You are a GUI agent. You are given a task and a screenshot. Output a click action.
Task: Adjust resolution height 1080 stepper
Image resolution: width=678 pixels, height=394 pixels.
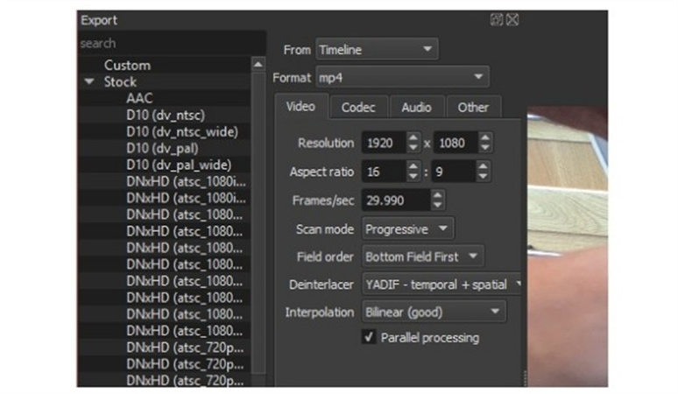pos(484,143)
